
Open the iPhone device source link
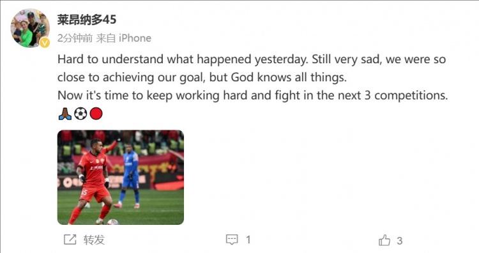click(x=135, y=38)
